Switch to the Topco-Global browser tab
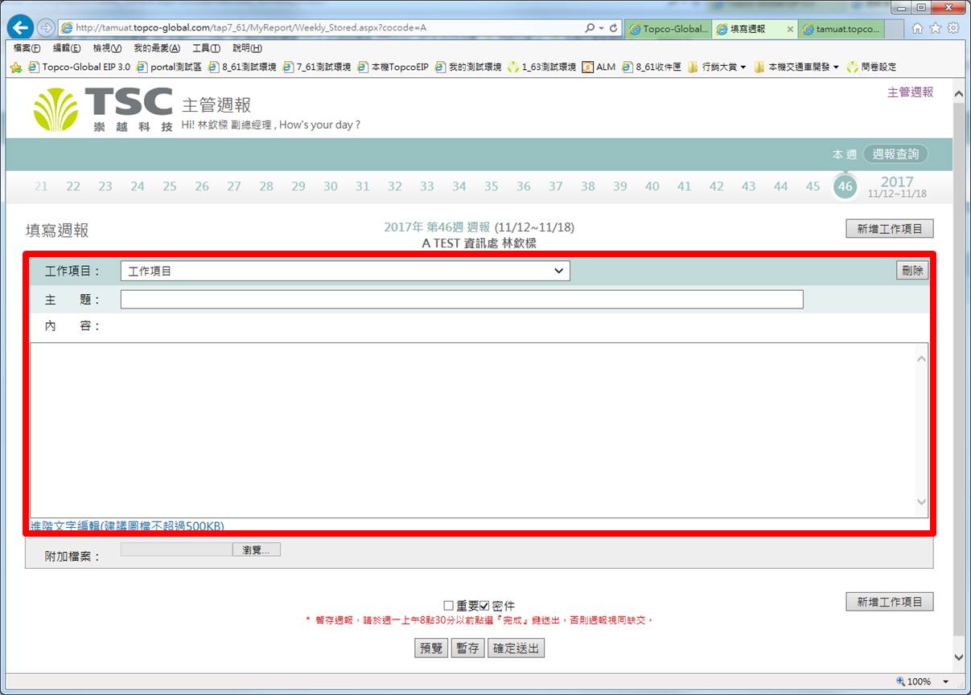This screenshot has width=971, height=695. (669, 29)
